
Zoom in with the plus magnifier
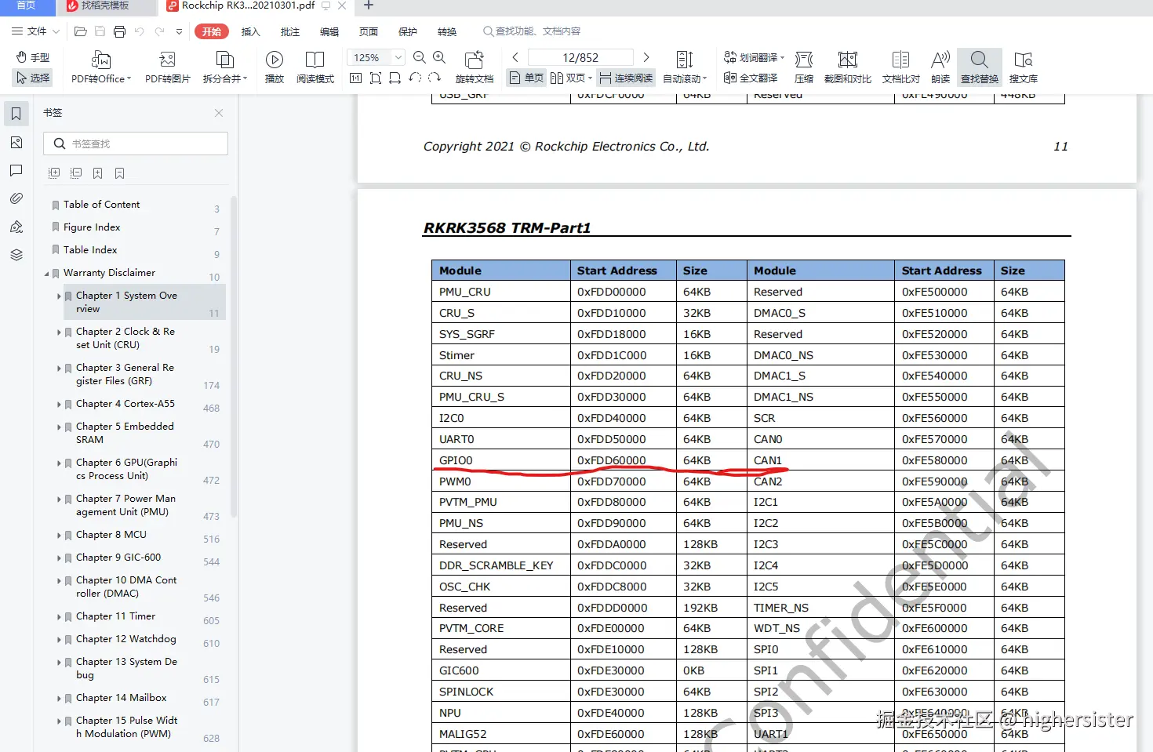(x=439, y=57)
